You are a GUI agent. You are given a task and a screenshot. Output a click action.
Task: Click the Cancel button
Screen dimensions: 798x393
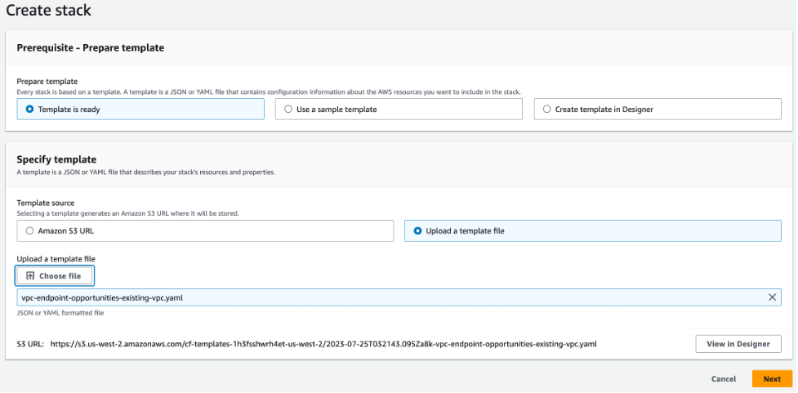(723, 379)
